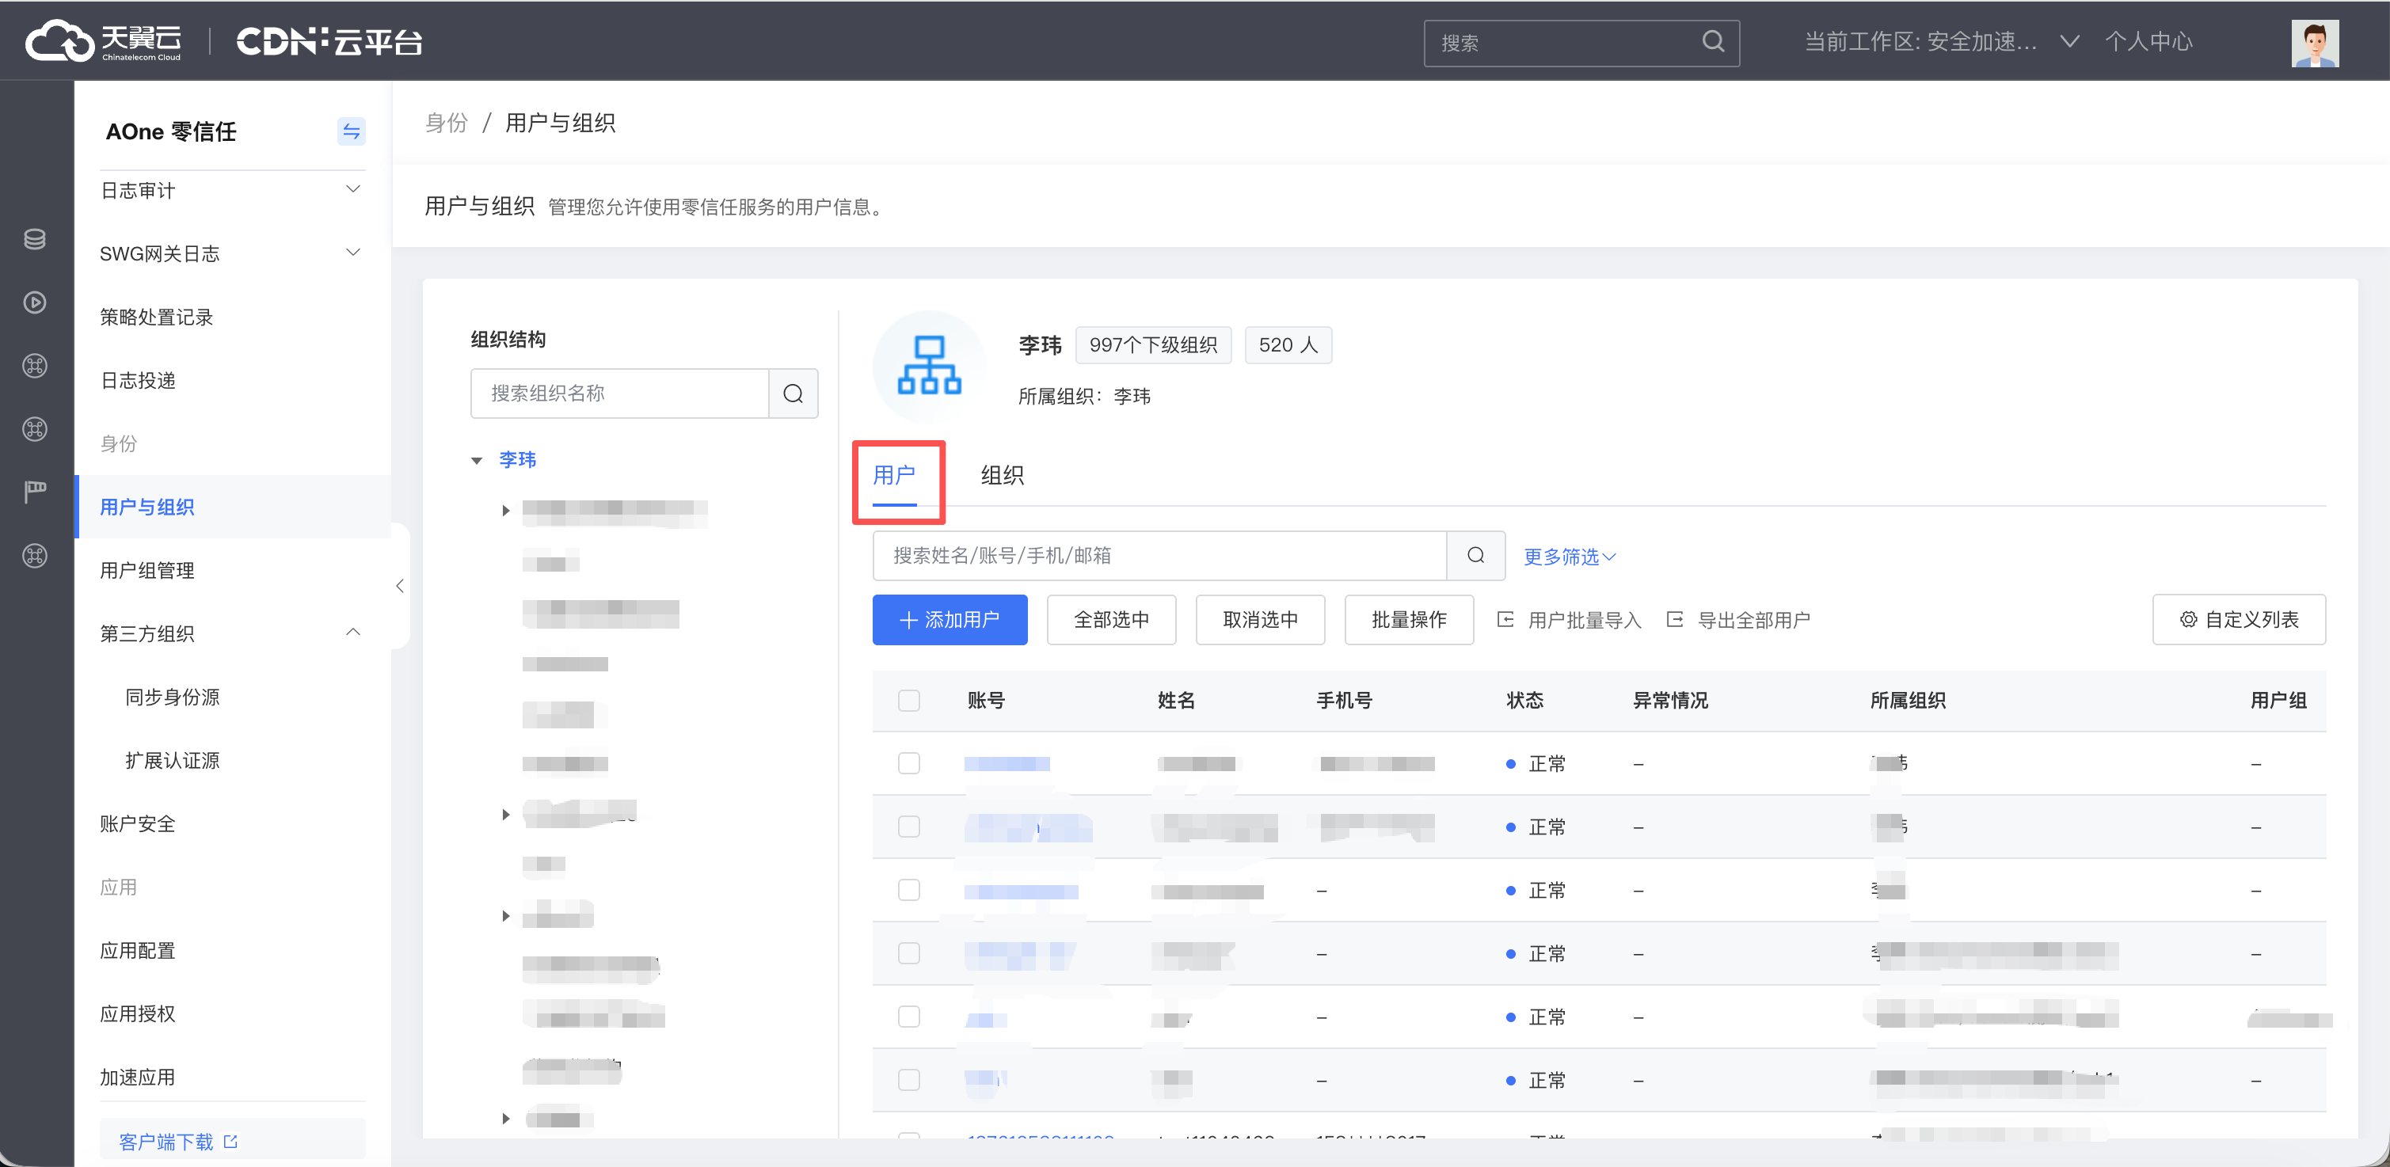Click the database icon in left rail

pos(36,239)
